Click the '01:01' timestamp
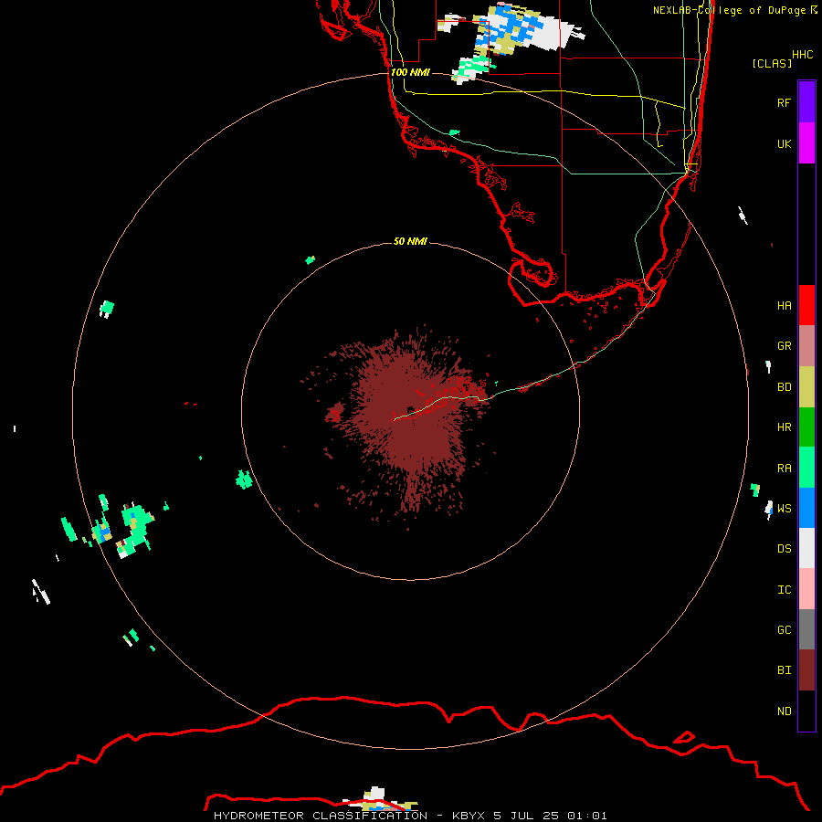822x822 pixels. [586, 816]
